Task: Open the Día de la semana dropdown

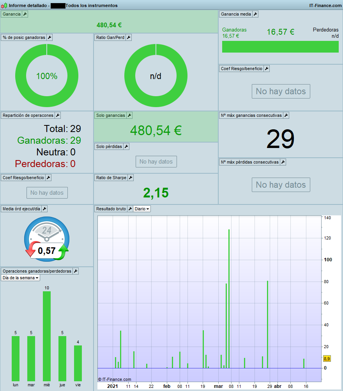Action: coord(21,278)
